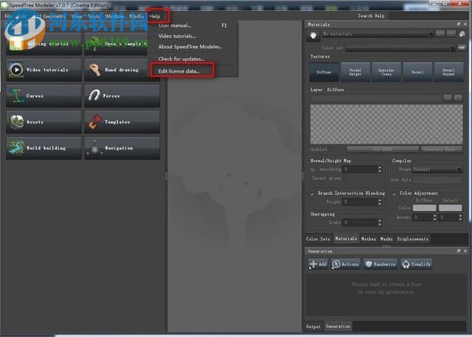Adjust the Diffuse Amount stepper
The width and height of the screenshot is (472, 337).
[x=434, y=217]
